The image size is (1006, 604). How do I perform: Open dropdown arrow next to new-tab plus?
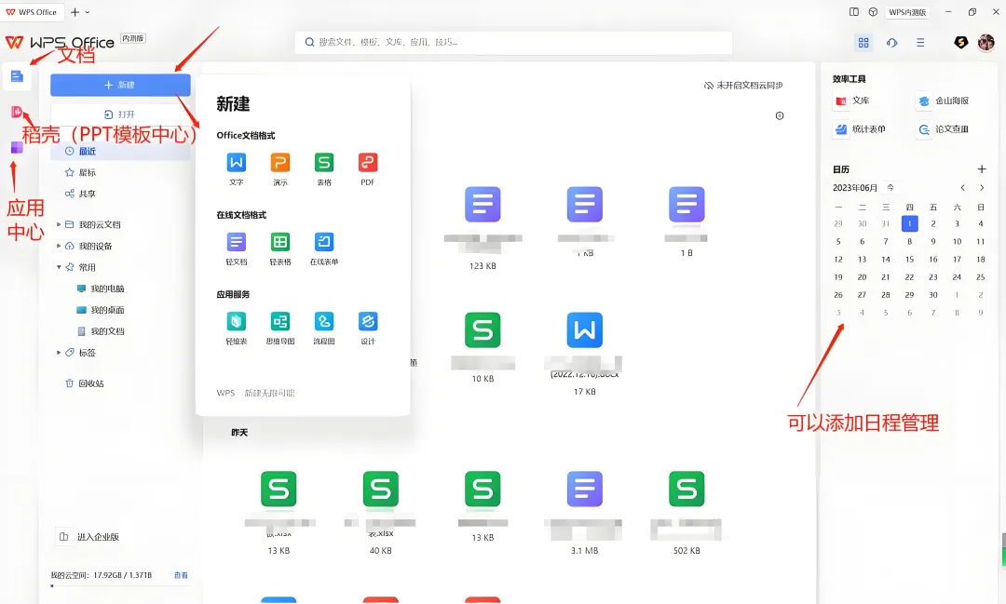click(88, 12)
